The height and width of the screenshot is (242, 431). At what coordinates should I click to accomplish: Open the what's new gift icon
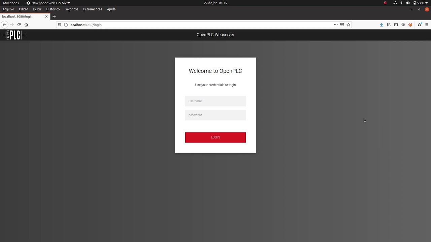(x=420, y=25)
